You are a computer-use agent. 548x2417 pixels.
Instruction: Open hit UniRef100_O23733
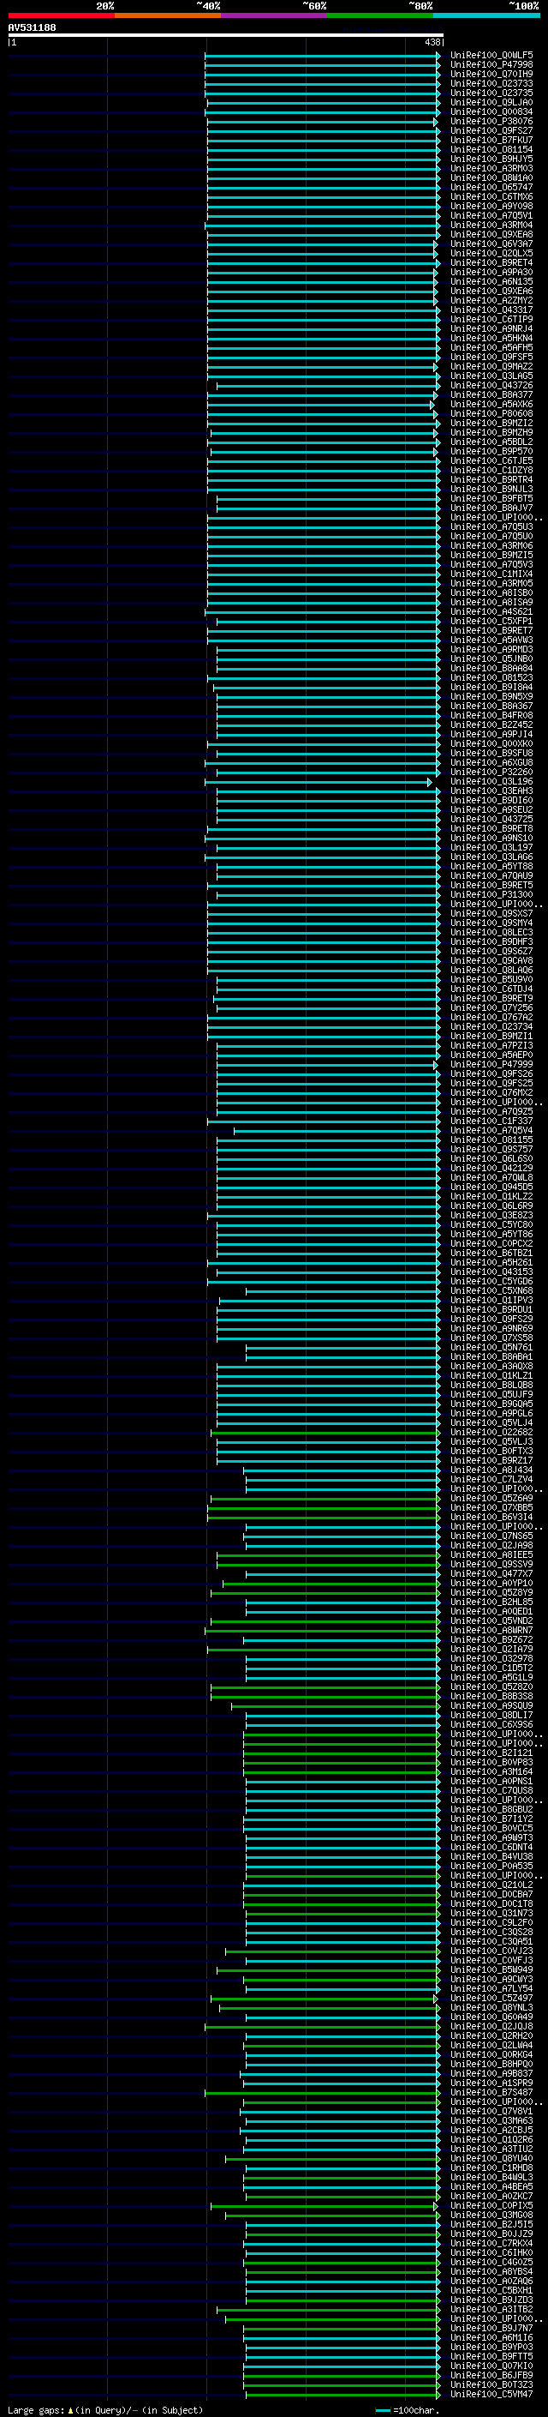[491, 83]
